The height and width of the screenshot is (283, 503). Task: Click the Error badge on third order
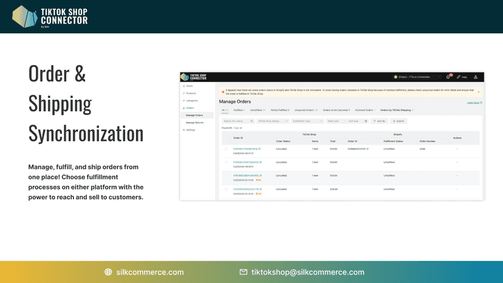259,180
